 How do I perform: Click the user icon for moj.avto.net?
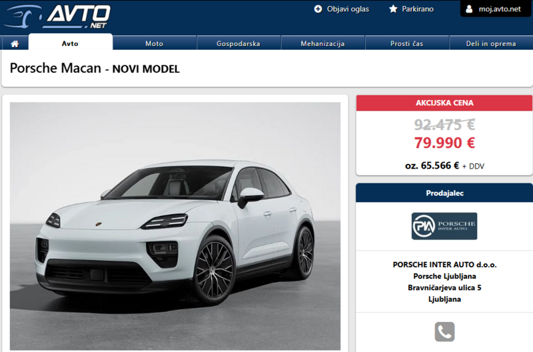click(x=469, y=9)
